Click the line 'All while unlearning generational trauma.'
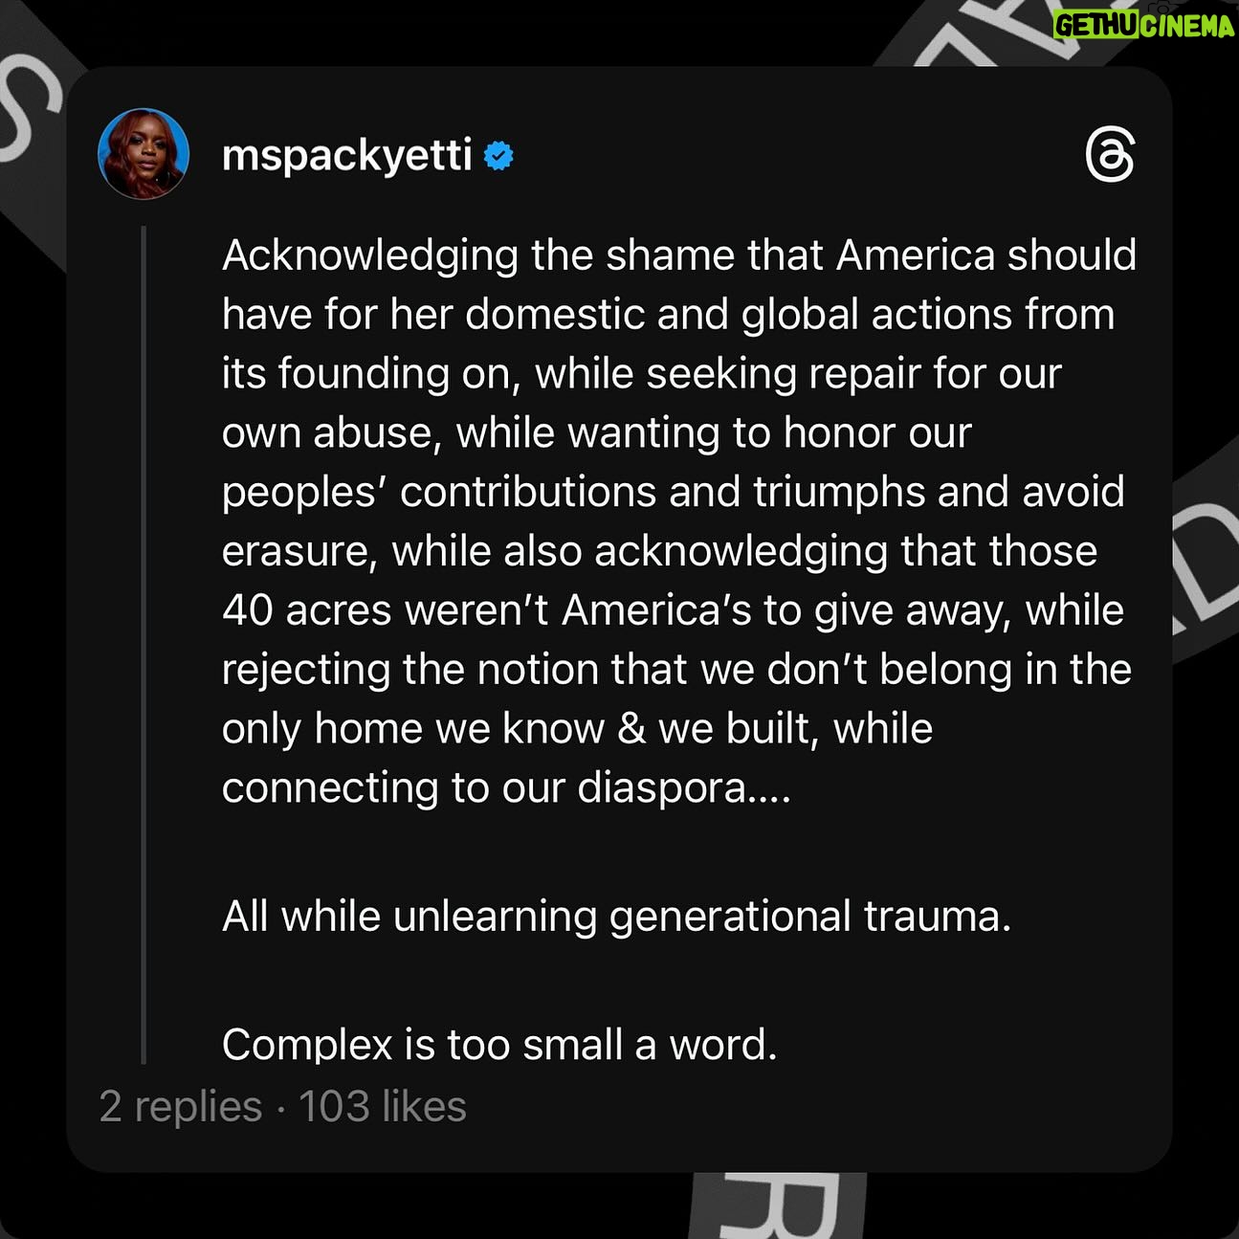Image resolution: width=1239 pixels, height=1239 pixels. pyautogui.click(x=616, y=917)
